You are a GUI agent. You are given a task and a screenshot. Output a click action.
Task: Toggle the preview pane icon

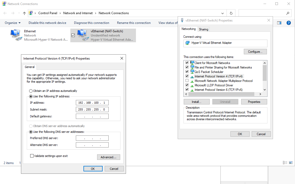[279, 23]
